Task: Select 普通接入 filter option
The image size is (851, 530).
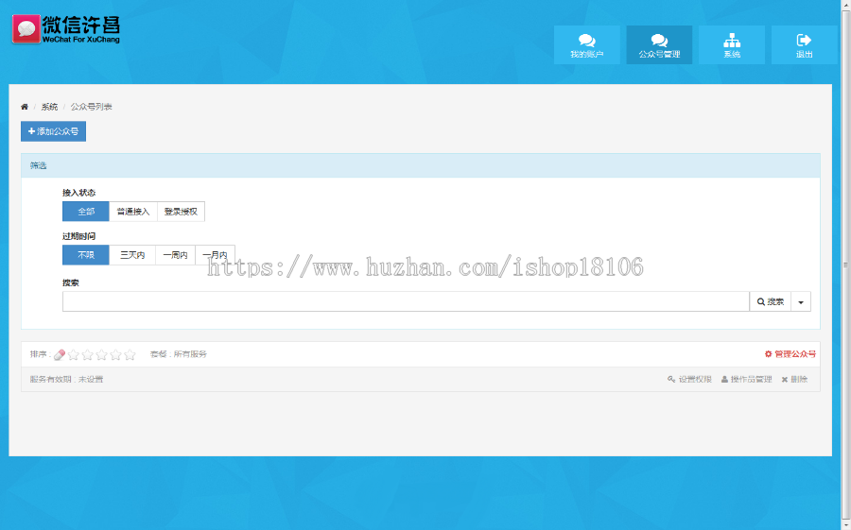Action: pos(133,212)
